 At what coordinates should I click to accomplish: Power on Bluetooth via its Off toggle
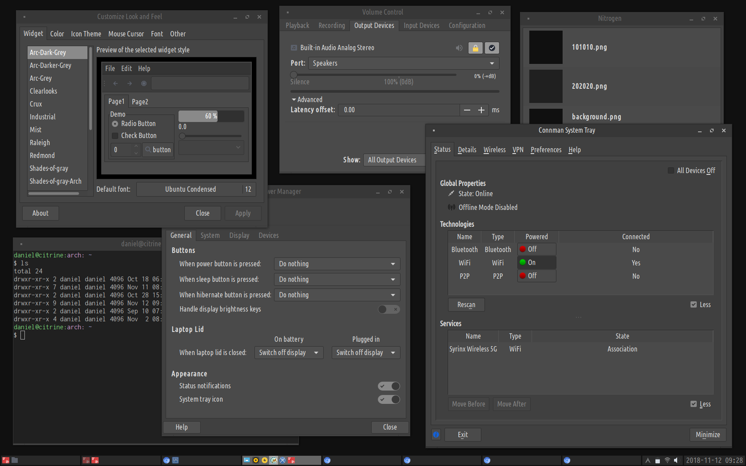(x=536, y=249)
